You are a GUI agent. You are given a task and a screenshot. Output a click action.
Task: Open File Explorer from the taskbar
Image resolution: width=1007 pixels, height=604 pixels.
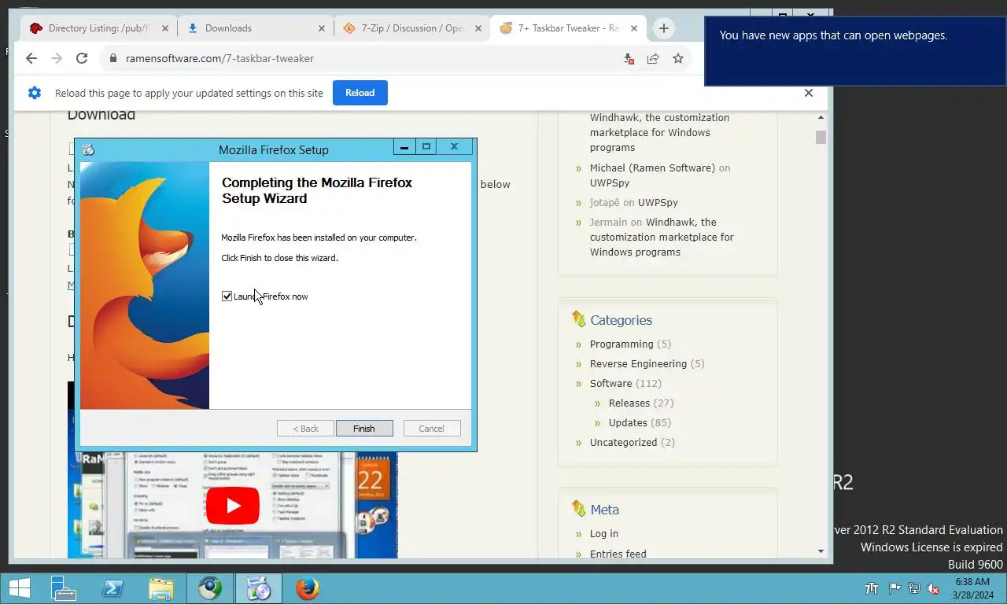click(161, 588)
